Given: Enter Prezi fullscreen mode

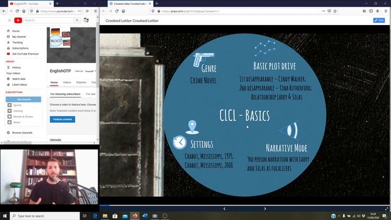Looking at the screenshot, I should (387, 209).
